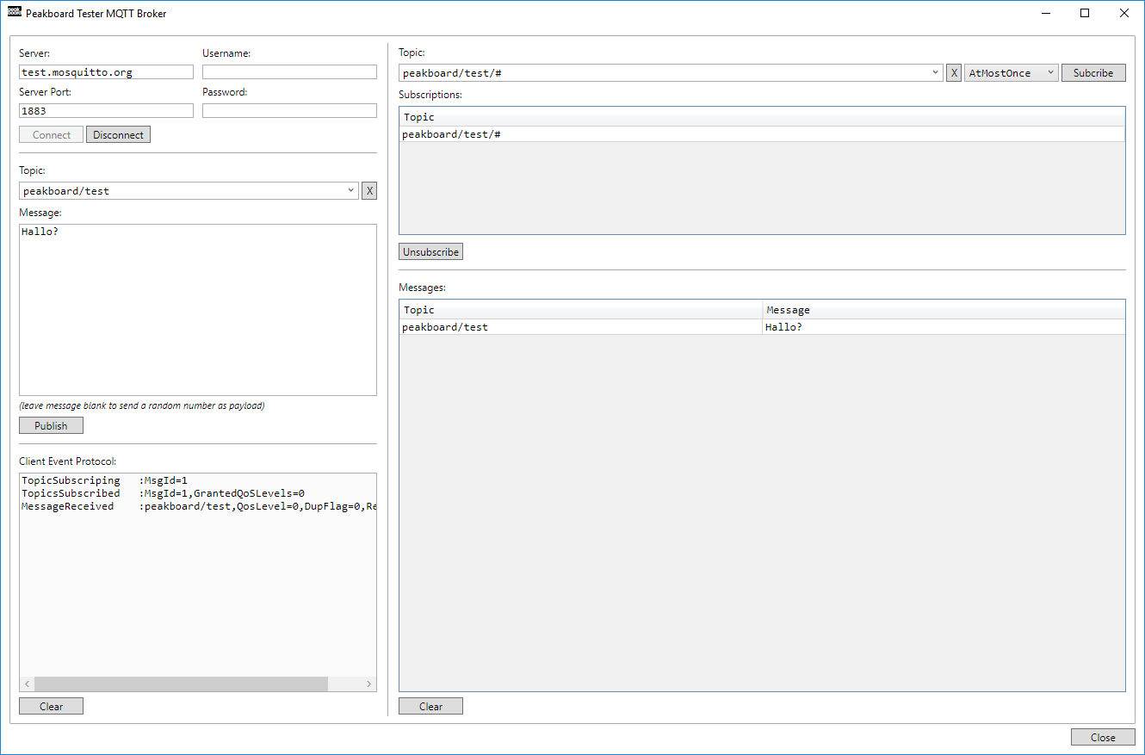
Task: Publish the Hallo? message
Action: pos(51,424)
